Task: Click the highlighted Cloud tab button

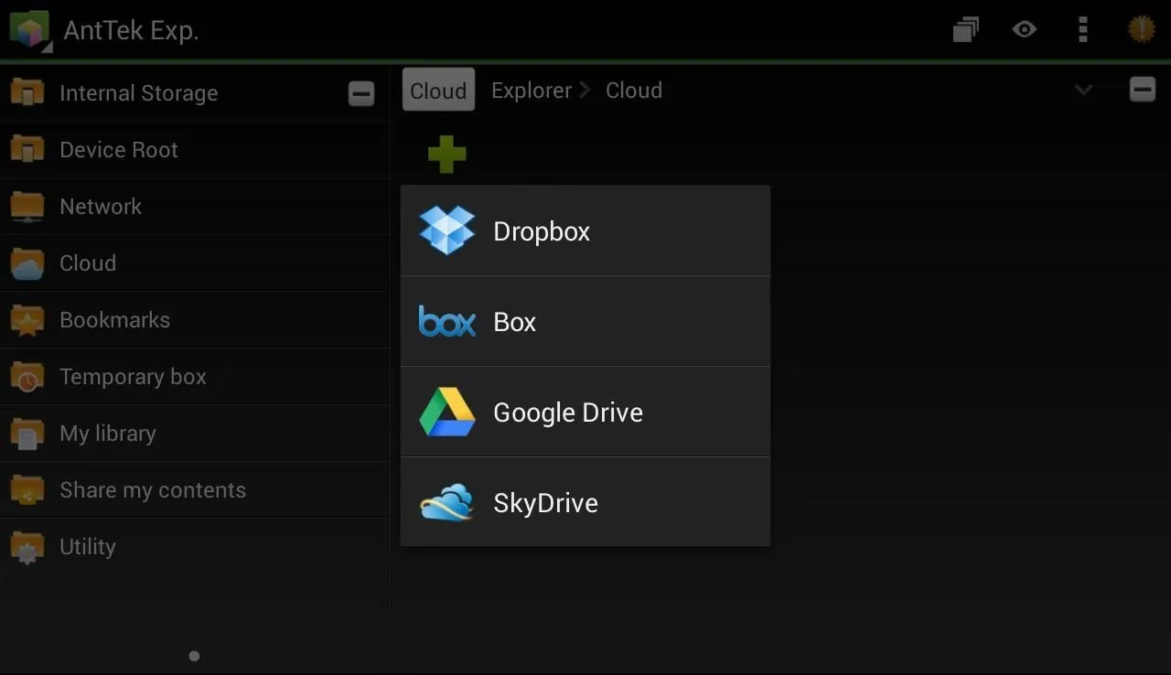Action: pyautogui.click(x=438, y=90)
